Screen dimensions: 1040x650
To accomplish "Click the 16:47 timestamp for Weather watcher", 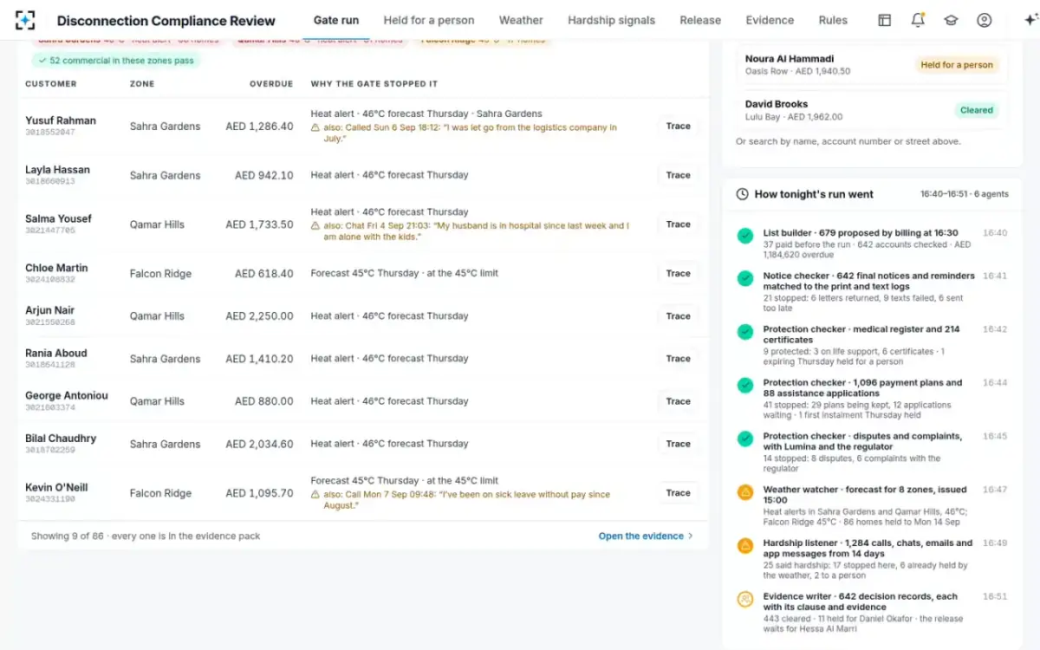I will pyautogui.click(x=995, y=490).
